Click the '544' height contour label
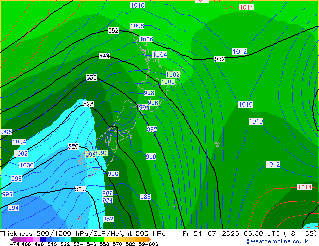The width and height of the screenshot is (319, 246). point(104,56)
